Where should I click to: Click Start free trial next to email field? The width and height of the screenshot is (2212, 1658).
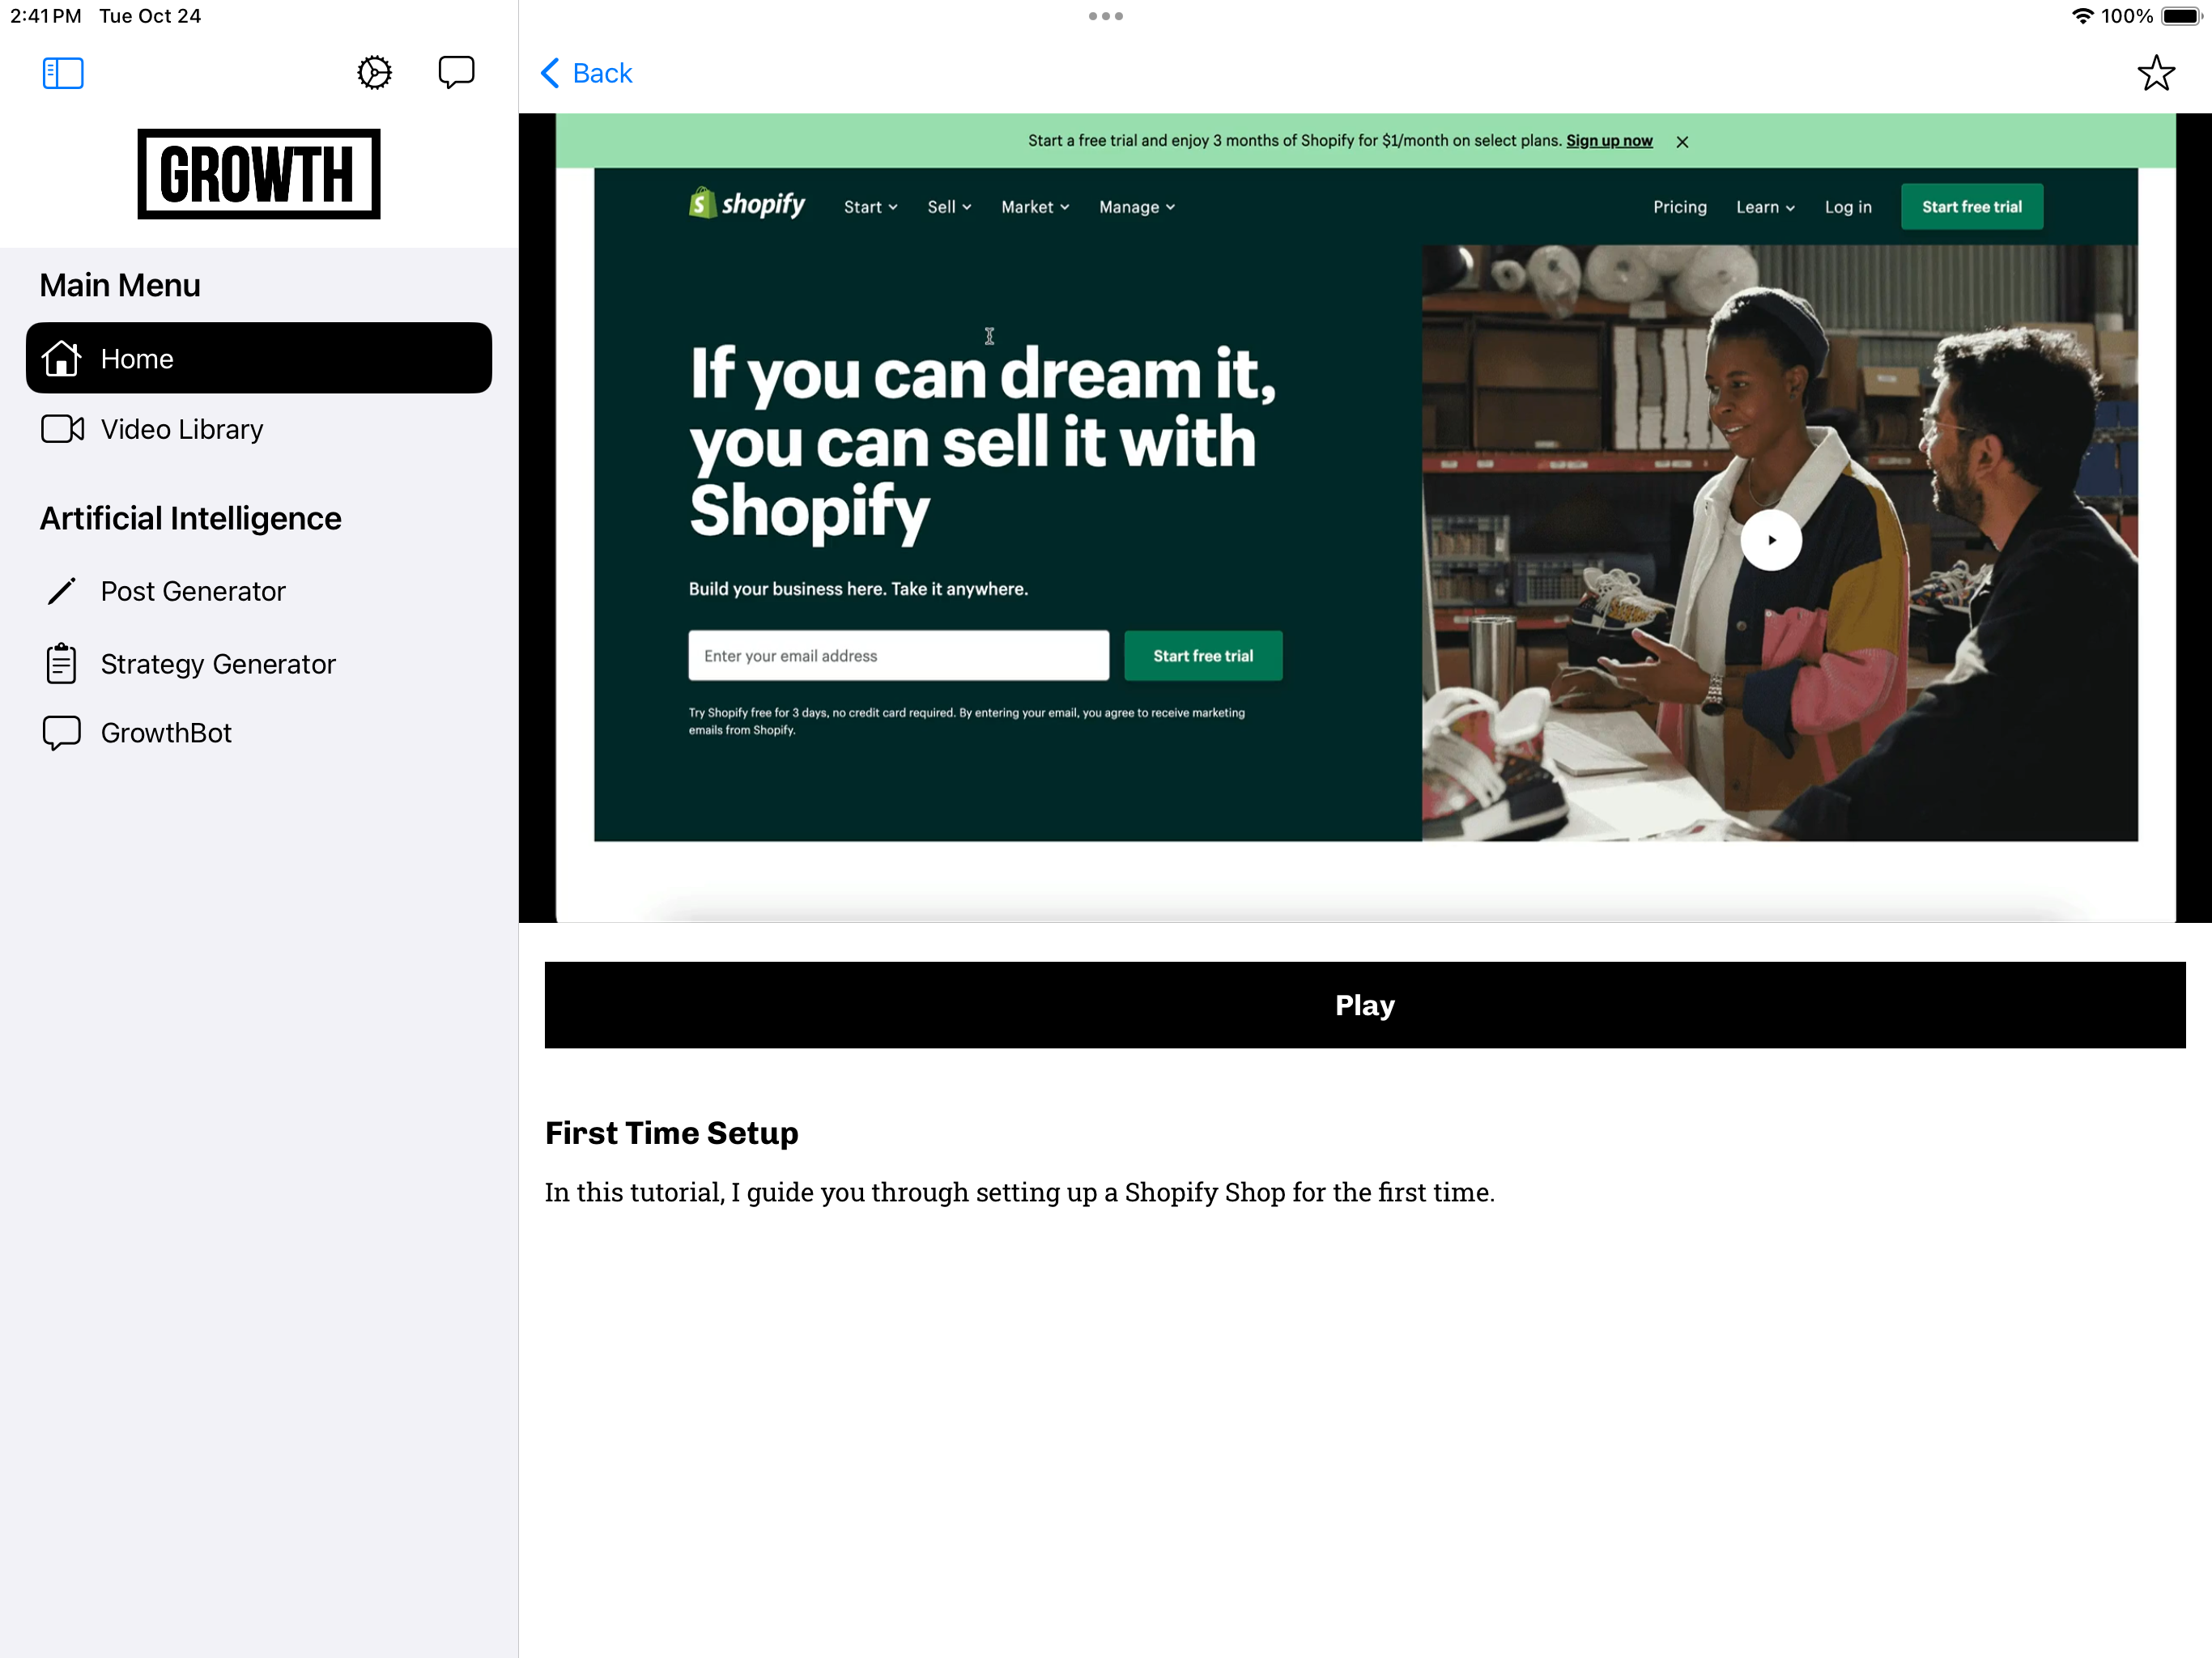(x=1203, y=656)
